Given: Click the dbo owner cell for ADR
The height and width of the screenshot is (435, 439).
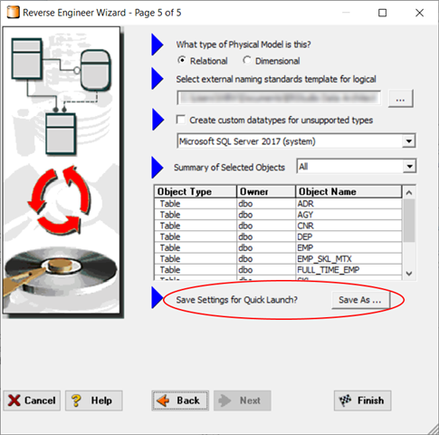Looking at the screenshot, I should point(266,204).
